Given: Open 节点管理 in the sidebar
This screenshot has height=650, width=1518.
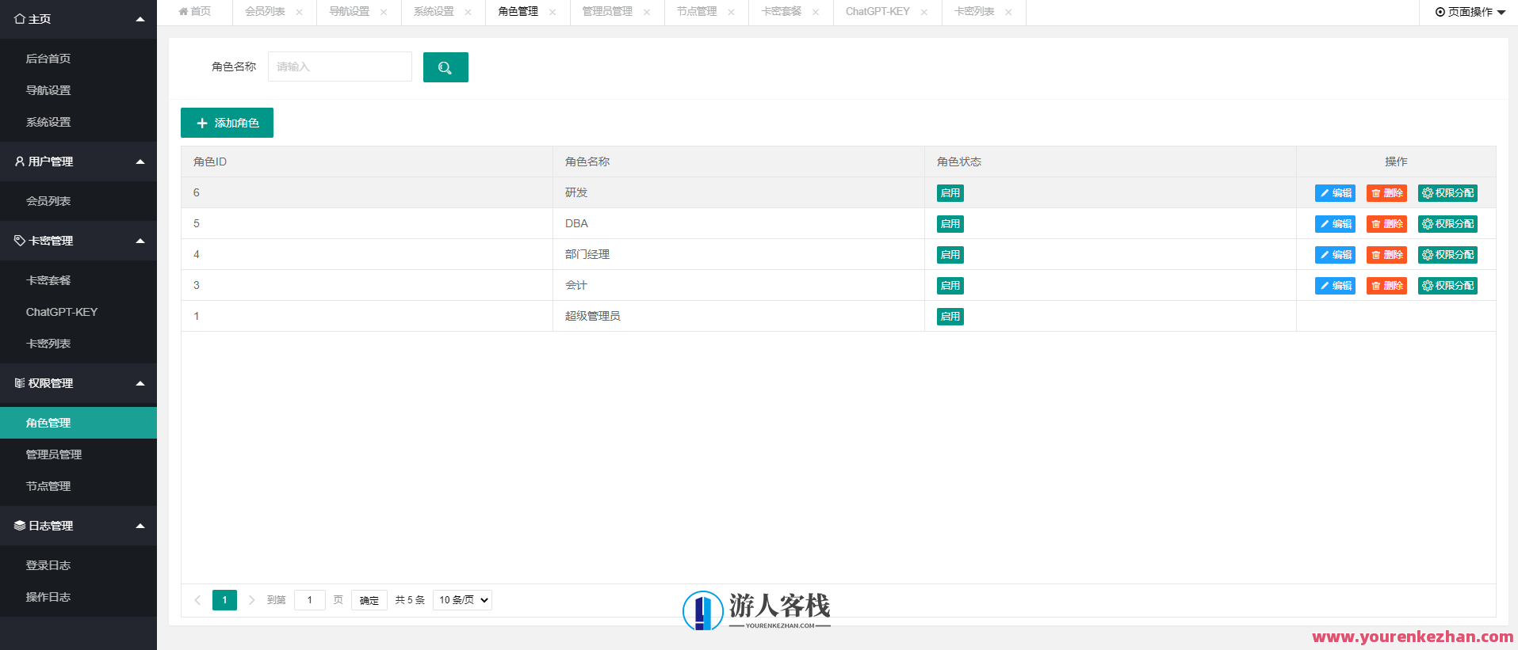Looking at the screenshot, I should 78,486.
